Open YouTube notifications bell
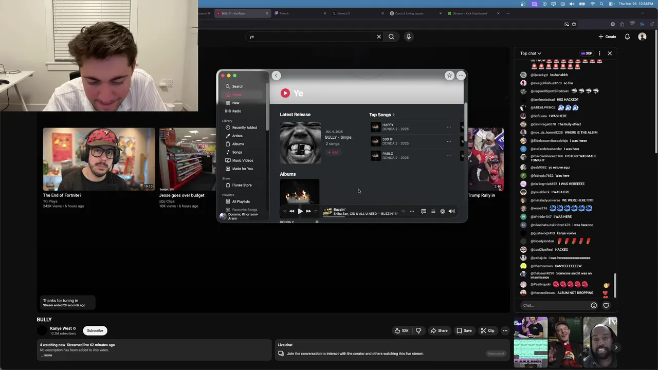The image size is (658, 370). [x=627, y=36]
